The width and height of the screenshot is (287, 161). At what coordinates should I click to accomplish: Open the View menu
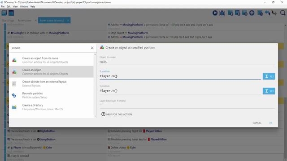15,6
